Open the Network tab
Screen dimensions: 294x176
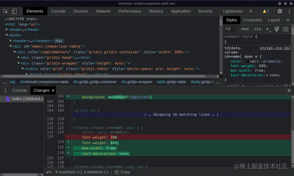click(x=103, y=11)
